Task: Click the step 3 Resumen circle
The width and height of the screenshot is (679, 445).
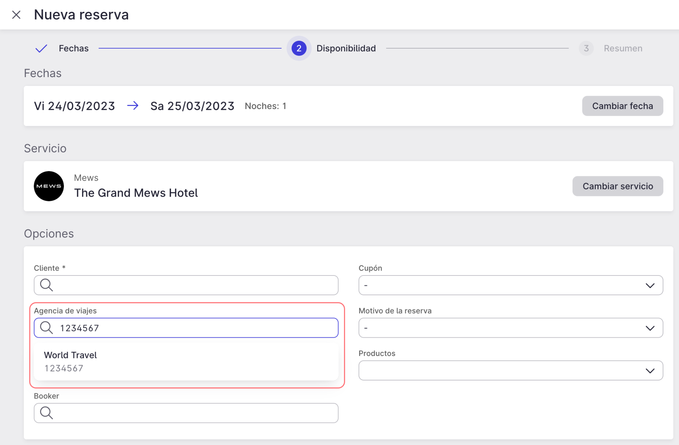Action: (x=586, y=49)
